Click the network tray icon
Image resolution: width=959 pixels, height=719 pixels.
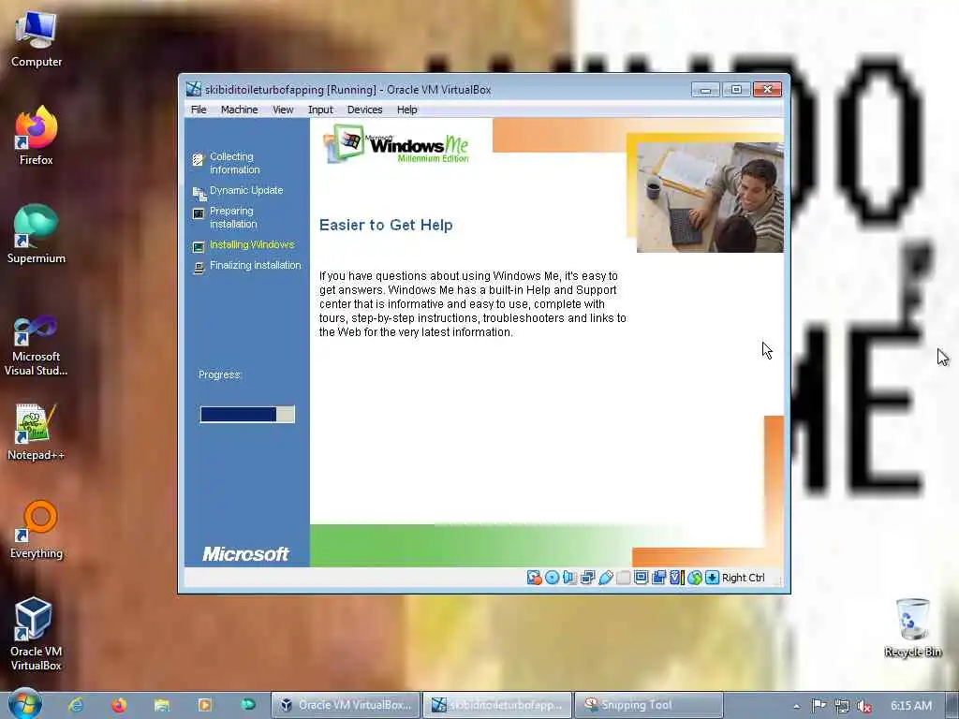pos(842,706)
